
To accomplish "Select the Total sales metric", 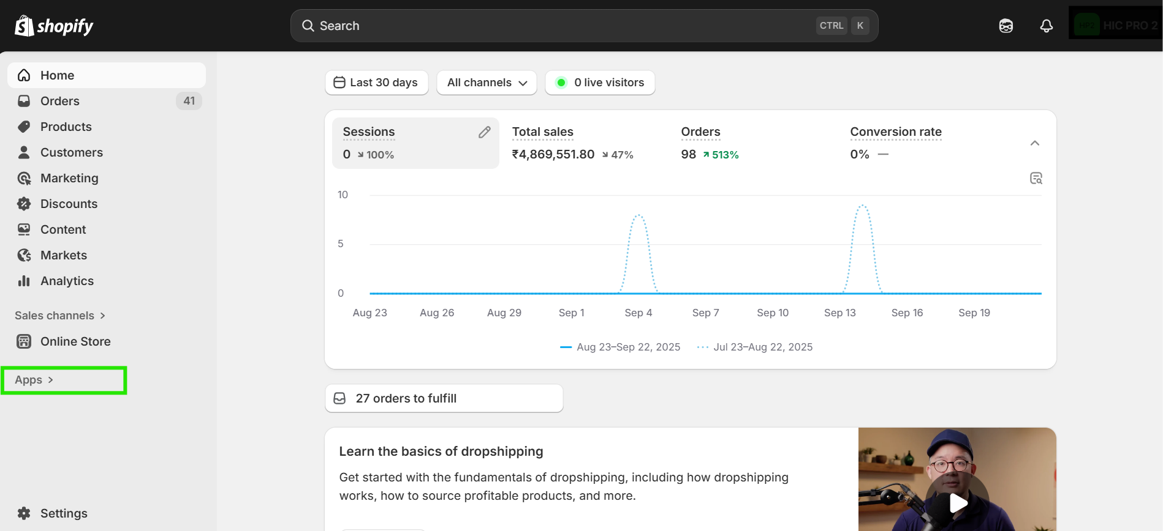I will coord(572,143).
